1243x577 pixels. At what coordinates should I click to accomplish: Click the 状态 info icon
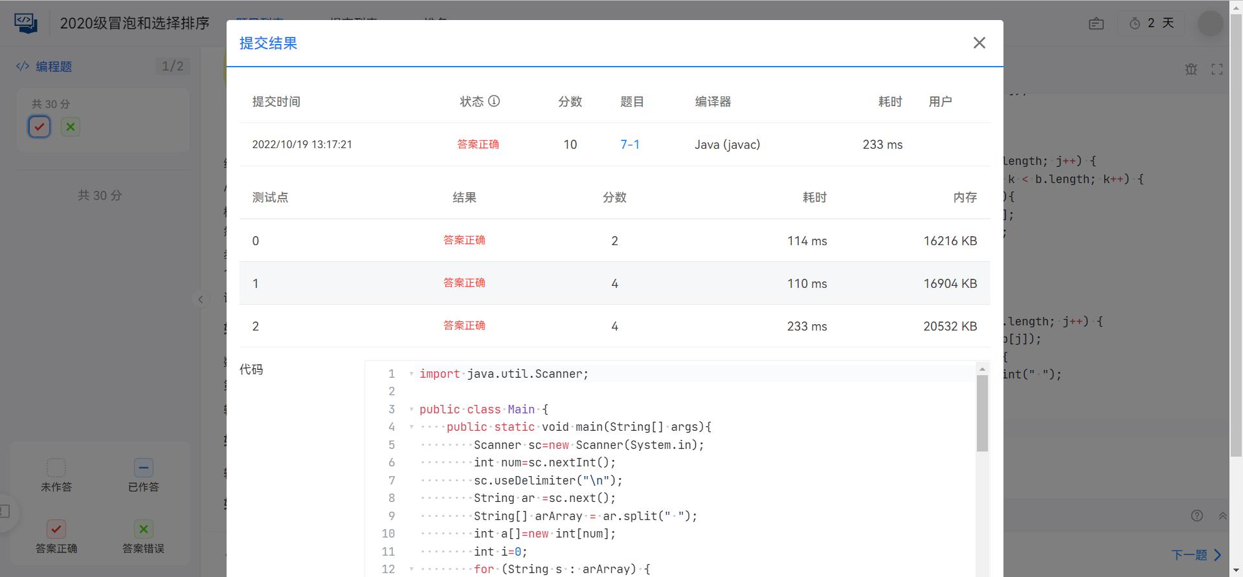click(x=494, y=101)
